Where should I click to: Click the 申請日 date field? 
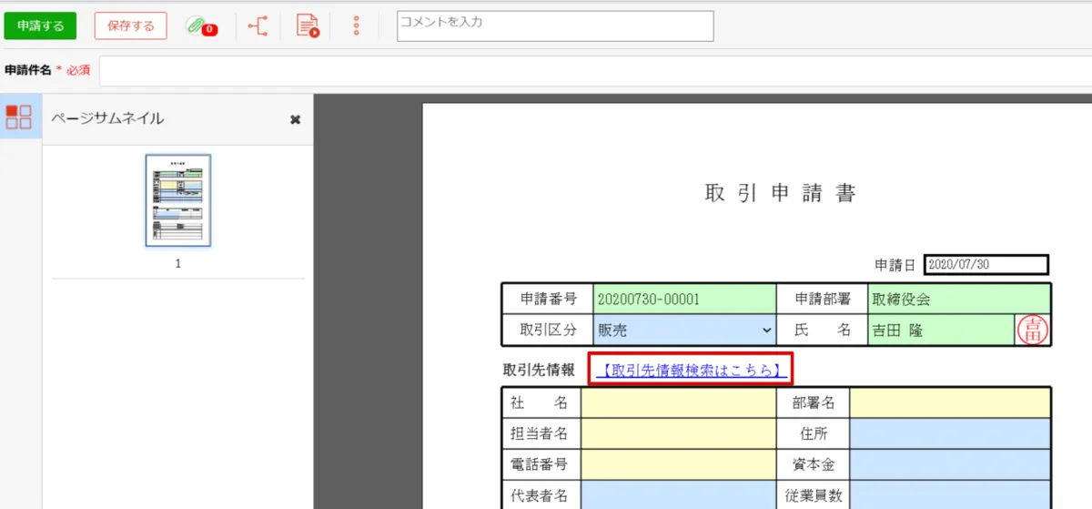point(986,265)
